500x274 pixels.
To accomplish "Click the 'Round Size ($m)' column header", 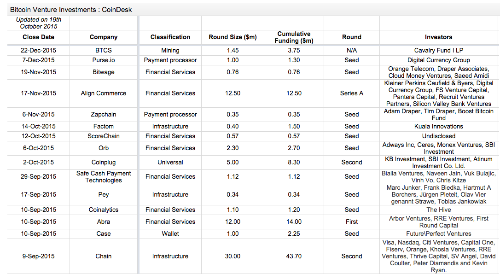I will coord(233,37).
